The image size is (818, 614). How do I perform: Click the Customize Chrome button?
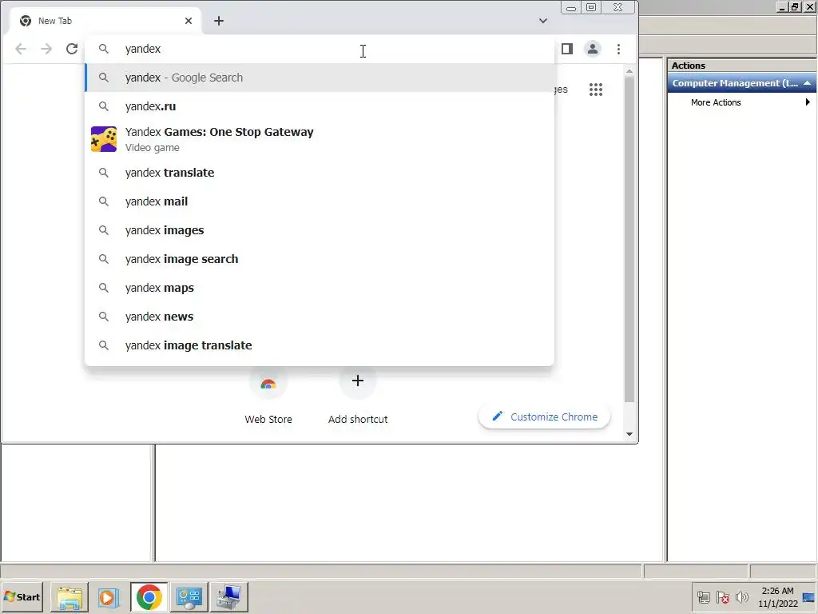pos(544,417)
